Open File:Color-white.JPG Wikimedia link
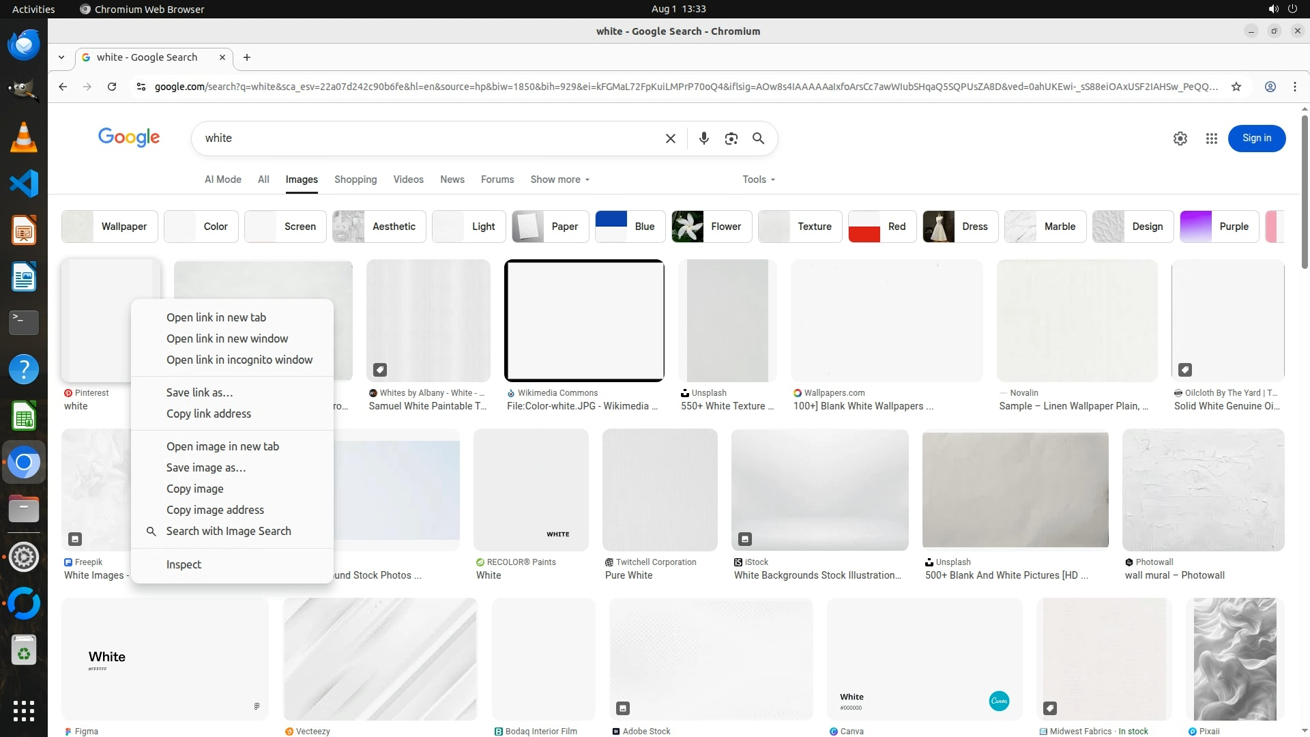Image resolution: width=1310 pixels, height=737 pixels. [582, 406]
